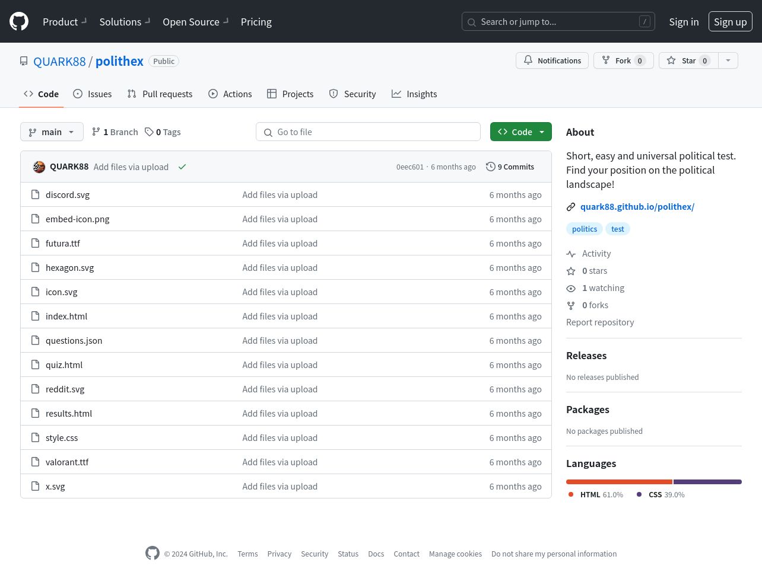Open the Pull requests tab
This screenshot has height=585, width=762.
pos(160,94)
